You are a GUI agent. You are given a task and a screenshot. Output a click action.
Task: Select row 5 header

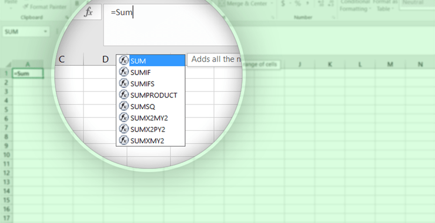click(6, 109)
